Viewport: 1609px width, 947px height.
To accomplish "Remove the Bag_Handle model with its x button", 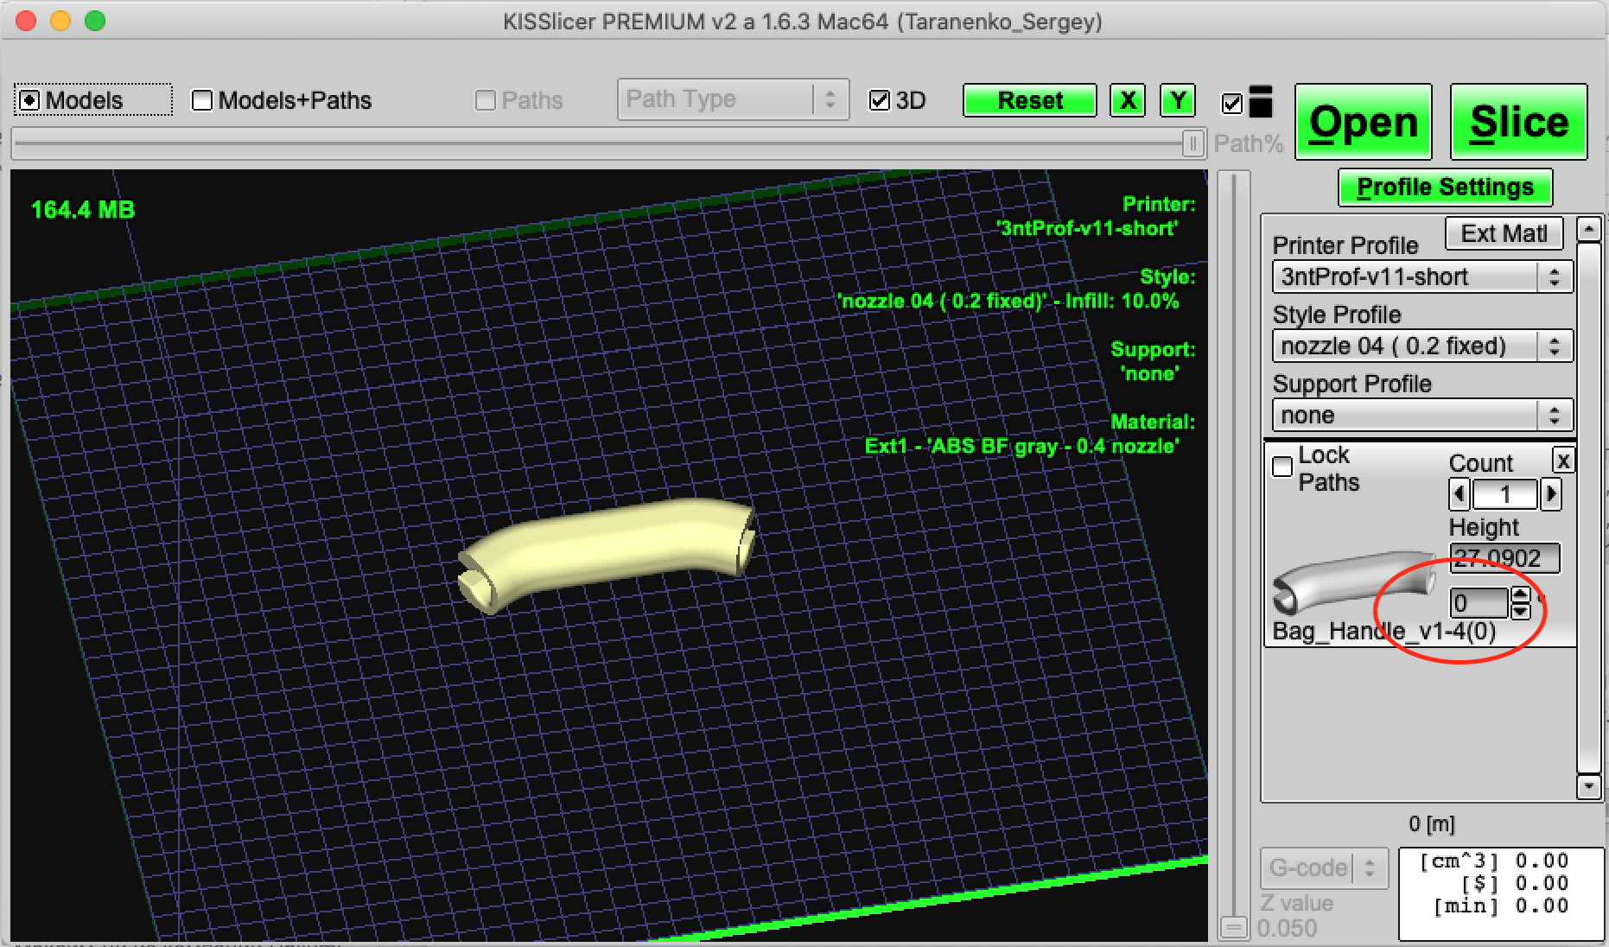I will [x=1562, y=461].
